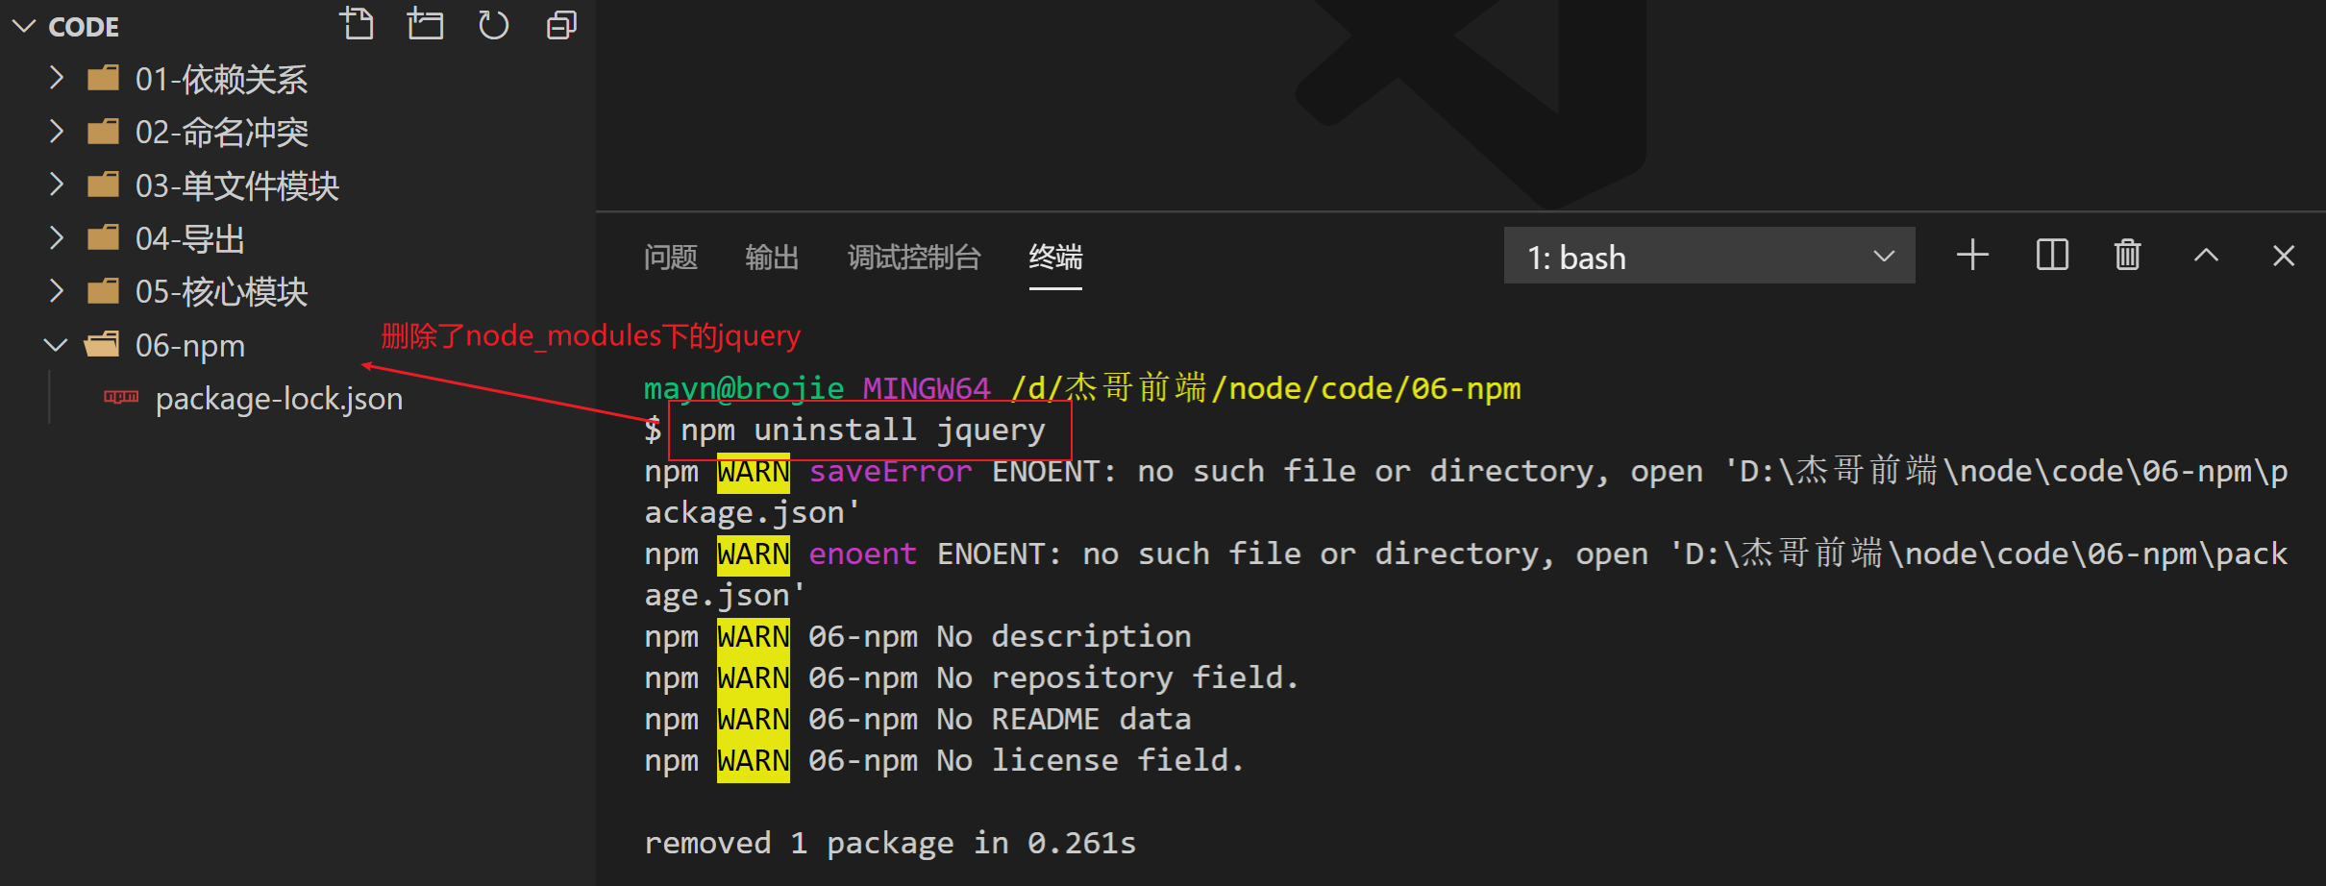
Task: Switch to the 问题 panel tab
Action: 671,257
